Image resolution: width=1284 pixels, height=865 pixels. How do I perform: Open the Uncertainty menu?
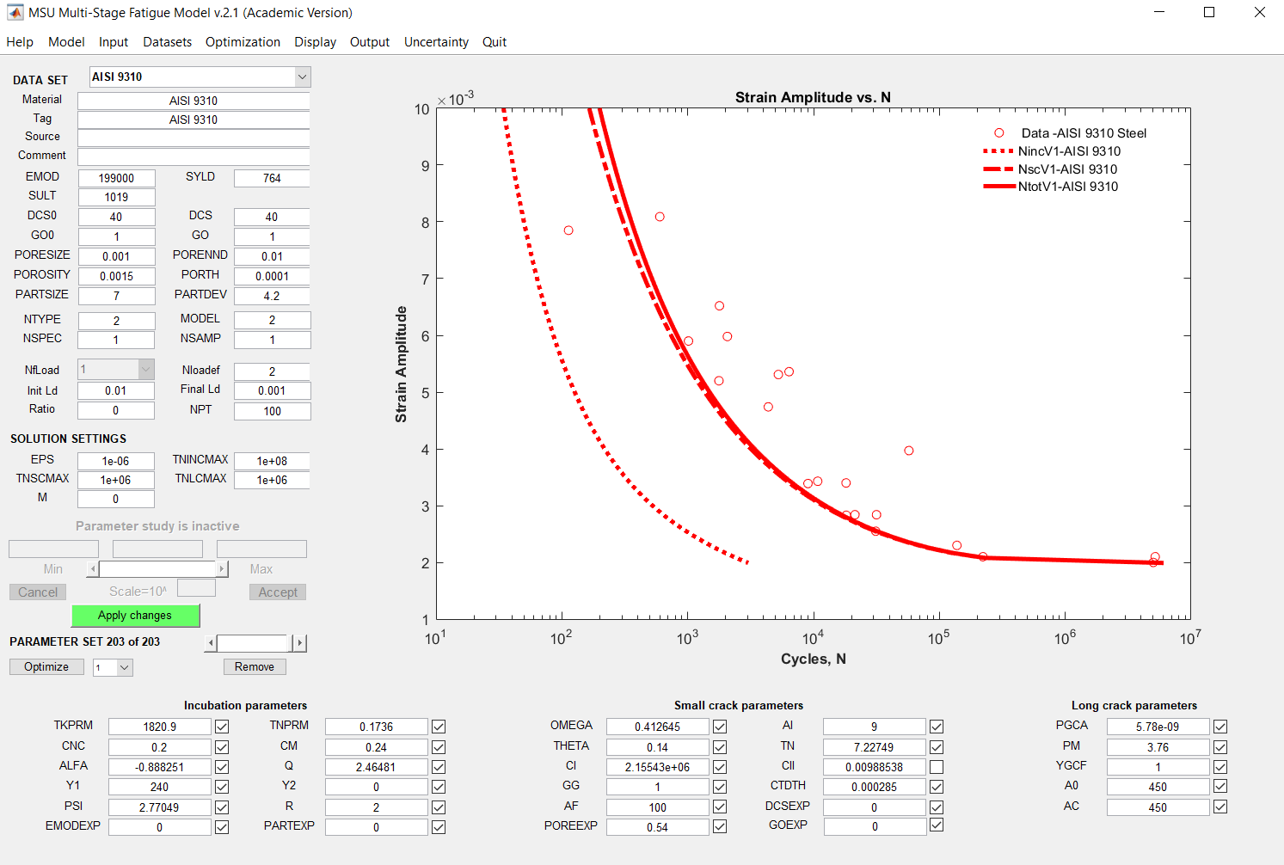436,42
